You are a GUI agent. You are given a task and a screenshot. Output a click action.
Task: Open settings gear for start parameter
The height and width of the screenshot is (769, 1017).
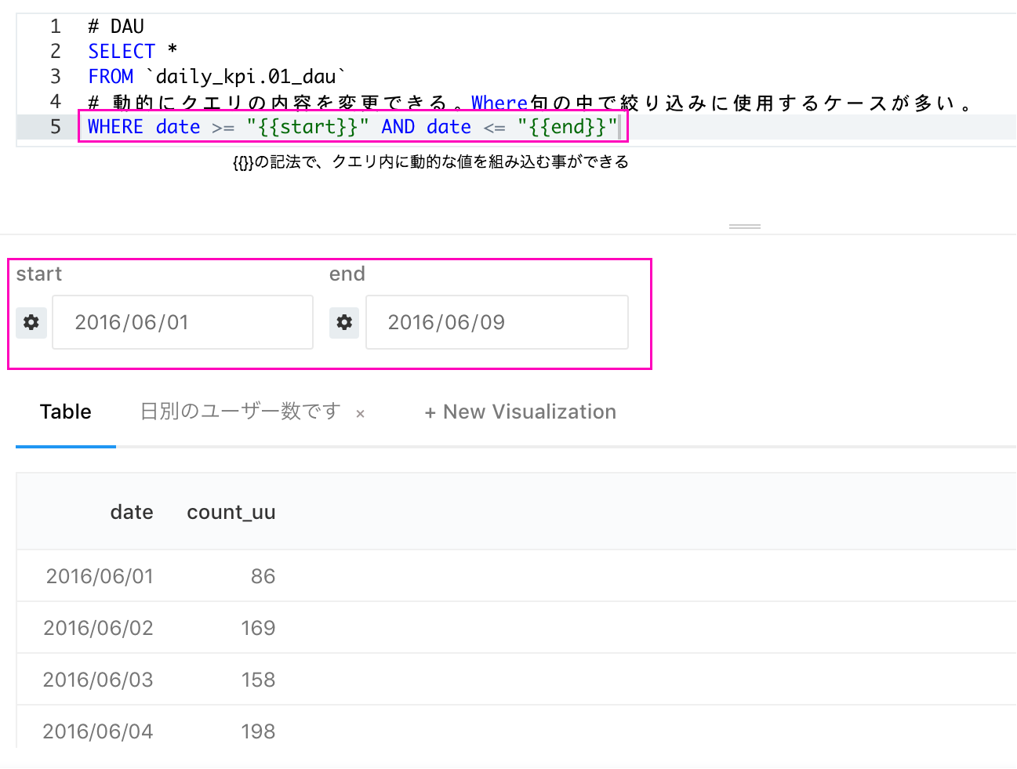tap(31, 322)
